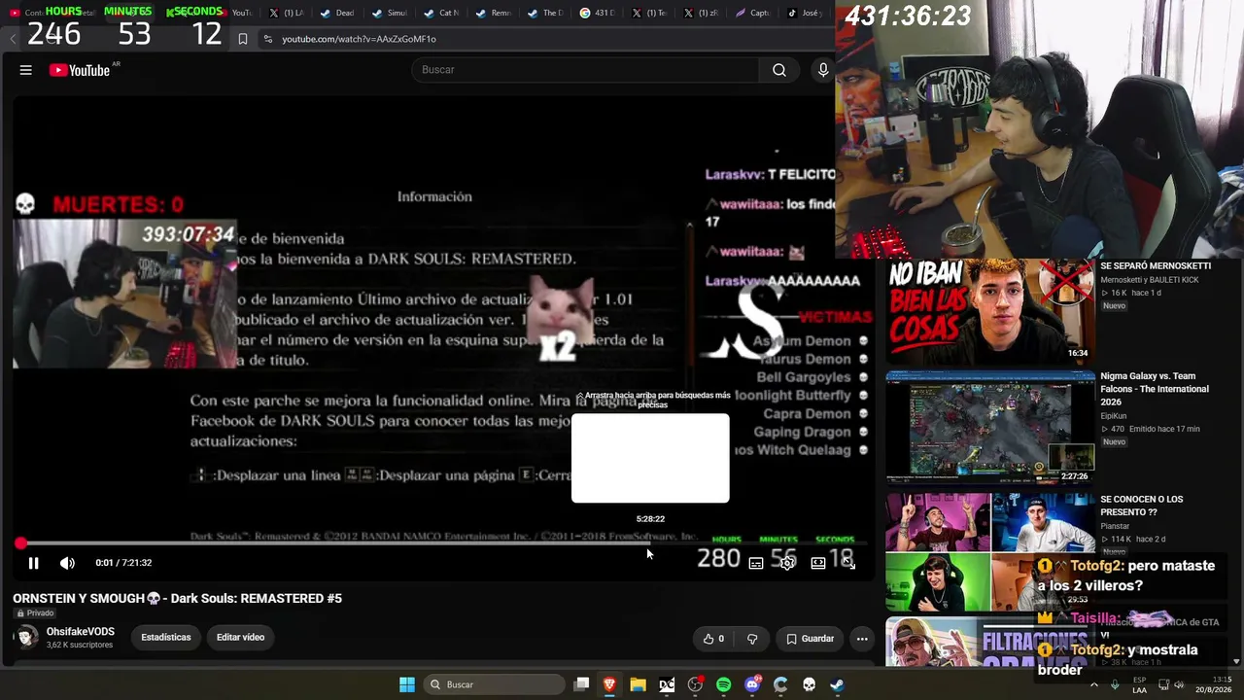Open File Explorer from the taskbar
Image resolution: width=1244 pixels, height=700 pixels.
point(638,684)
